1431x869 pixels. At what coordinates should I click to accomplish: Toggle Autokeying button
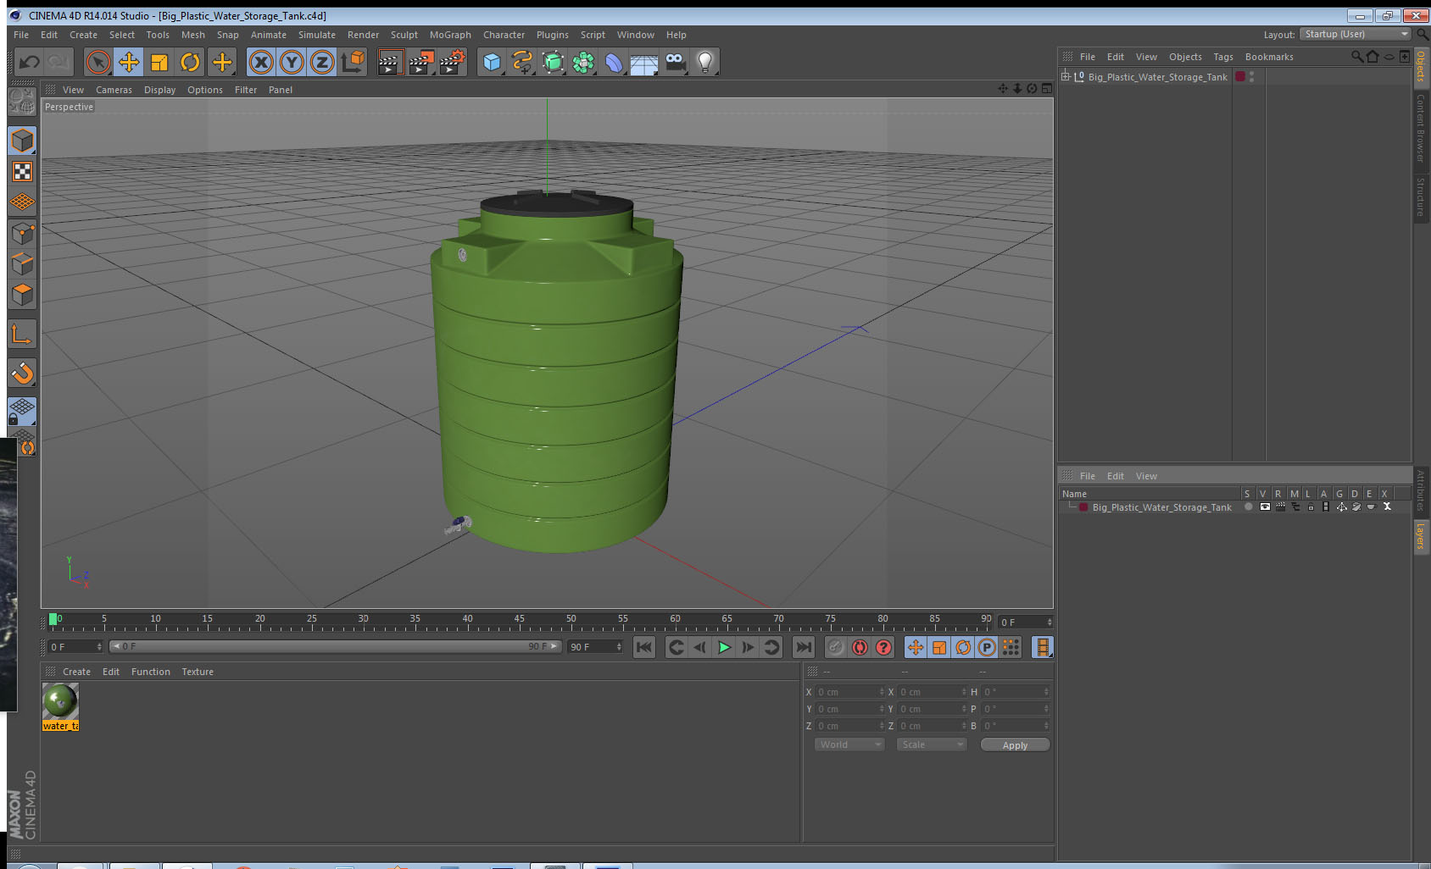[x=860, y=647]
